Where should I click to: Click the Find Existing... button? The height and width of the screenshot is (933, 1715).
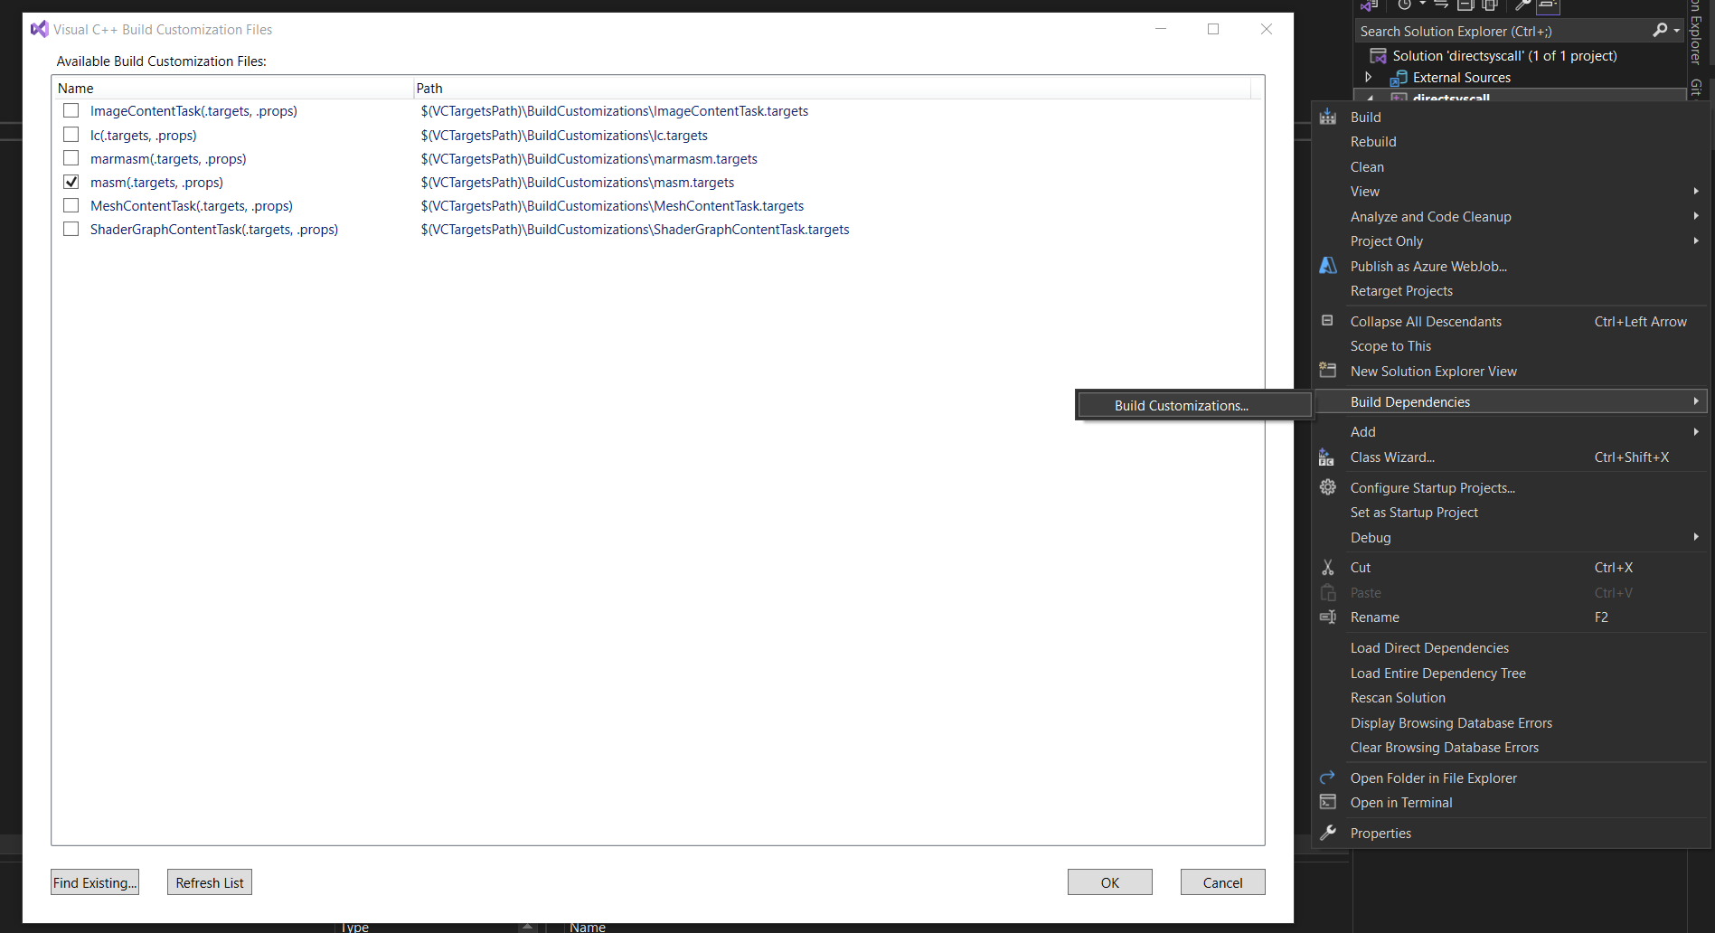[95, 882]
